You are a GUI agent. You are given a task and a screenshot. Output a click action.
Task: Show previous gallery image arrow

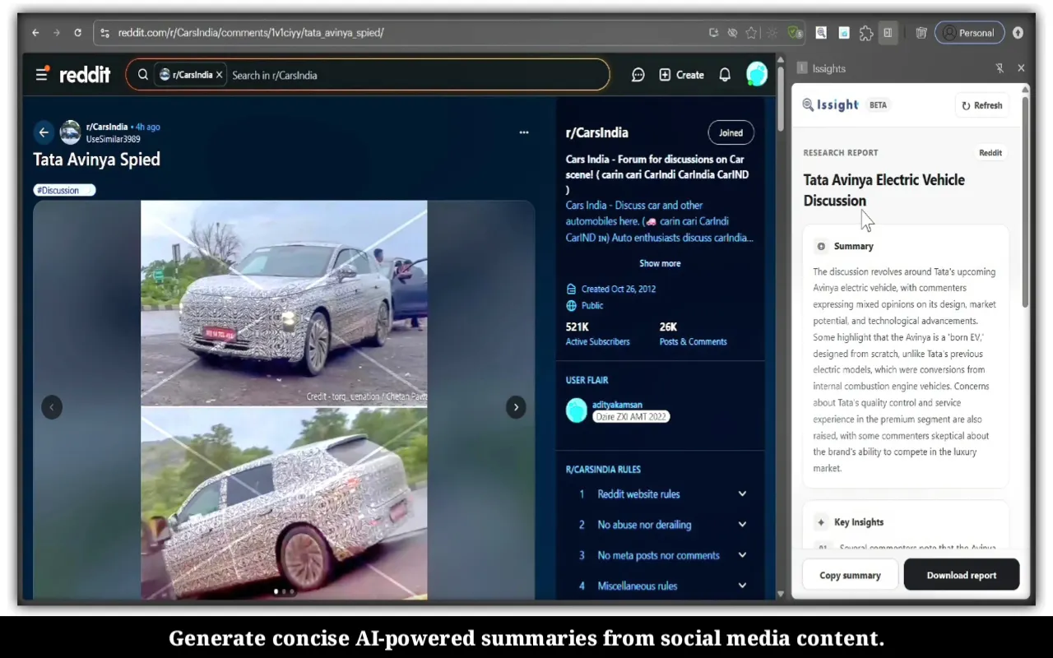[52, 407]
